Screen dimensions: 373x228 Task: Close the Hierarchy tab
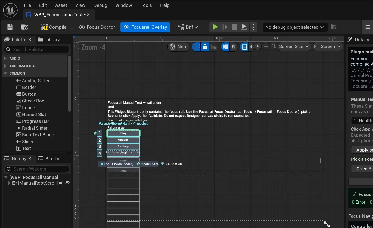(30, 159)
